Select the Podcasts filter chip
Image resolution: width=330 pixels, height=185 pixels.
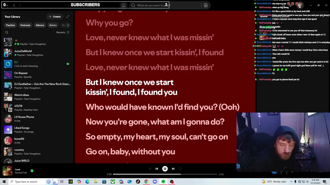tap(25, 25)
